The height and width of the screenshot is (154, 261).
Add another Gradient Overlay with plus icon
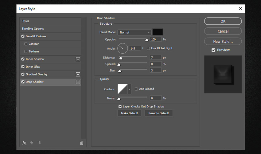(x=78, y=74)
